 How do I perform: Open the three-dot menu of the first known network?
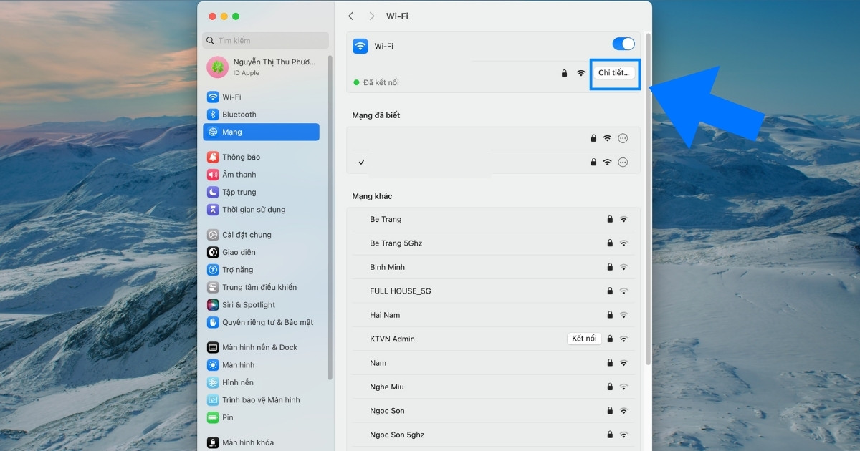pos(623,138)
